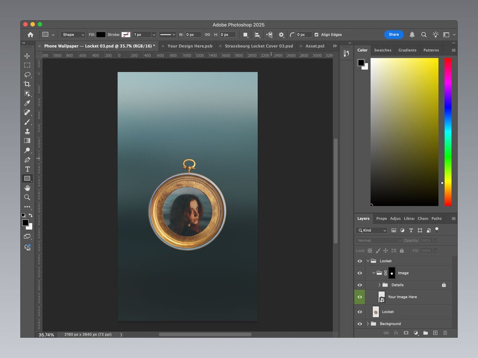Viewport: 478px width, 358px height.
Task: Switch to Your Design Here.psb tab
Action: point(190,46)
